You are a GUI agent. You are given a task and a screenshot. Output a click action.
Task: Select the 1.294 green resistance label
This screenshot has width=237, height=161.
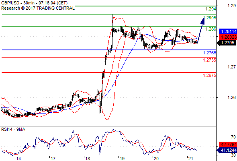pos(211,9)
